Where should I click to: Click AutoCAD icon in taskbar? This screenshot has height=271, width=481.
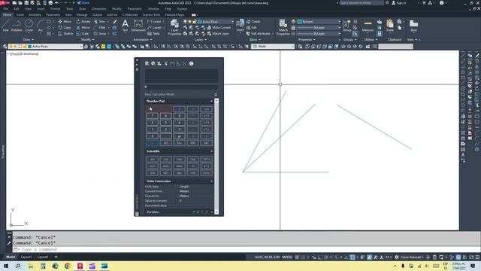(80, 266)
